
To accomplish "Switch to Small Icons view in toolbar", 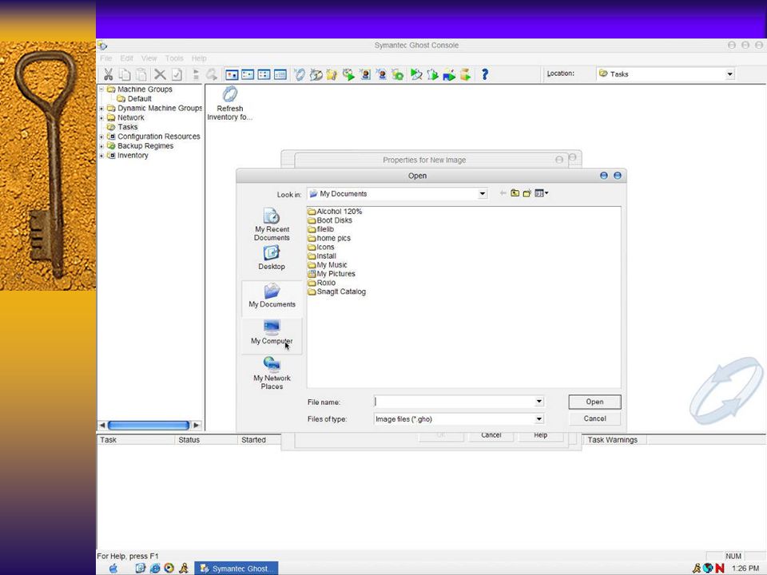I will point(248,75).
